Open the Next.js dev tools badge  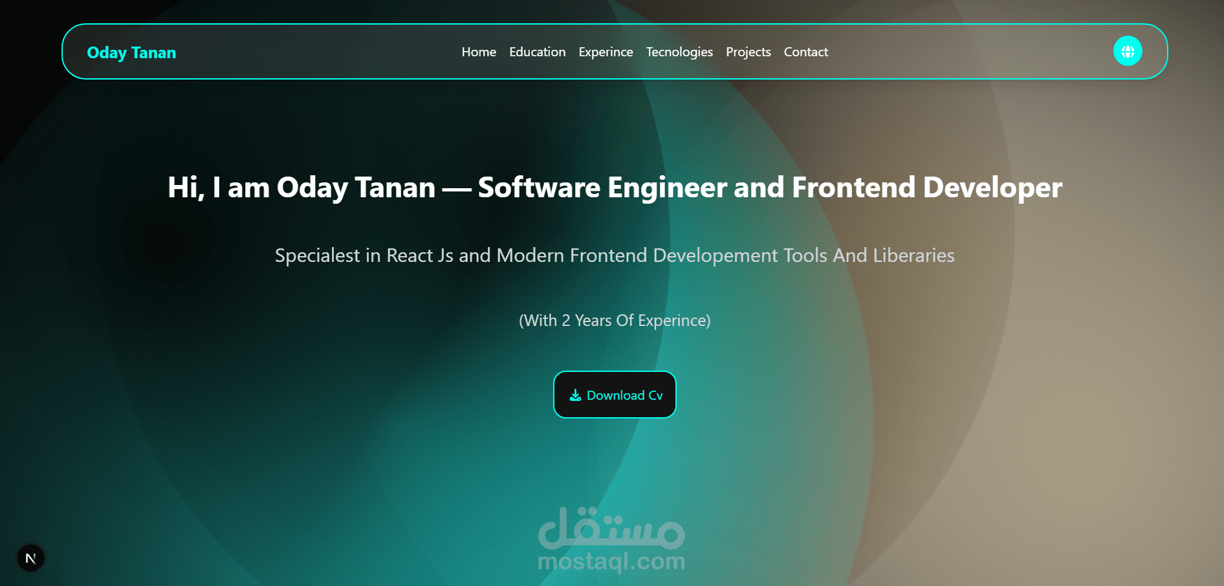point(30,558)
